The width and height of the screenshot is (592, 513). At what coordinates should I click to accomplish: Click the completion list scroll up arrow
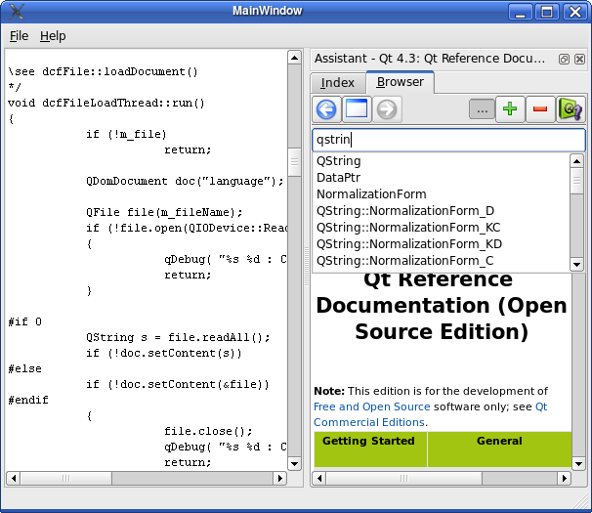click(x=576, y=161)
